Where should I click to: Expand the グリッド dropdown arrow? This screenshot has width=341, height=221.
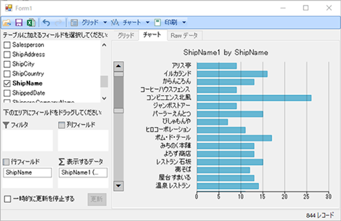(x=105, y=22)
